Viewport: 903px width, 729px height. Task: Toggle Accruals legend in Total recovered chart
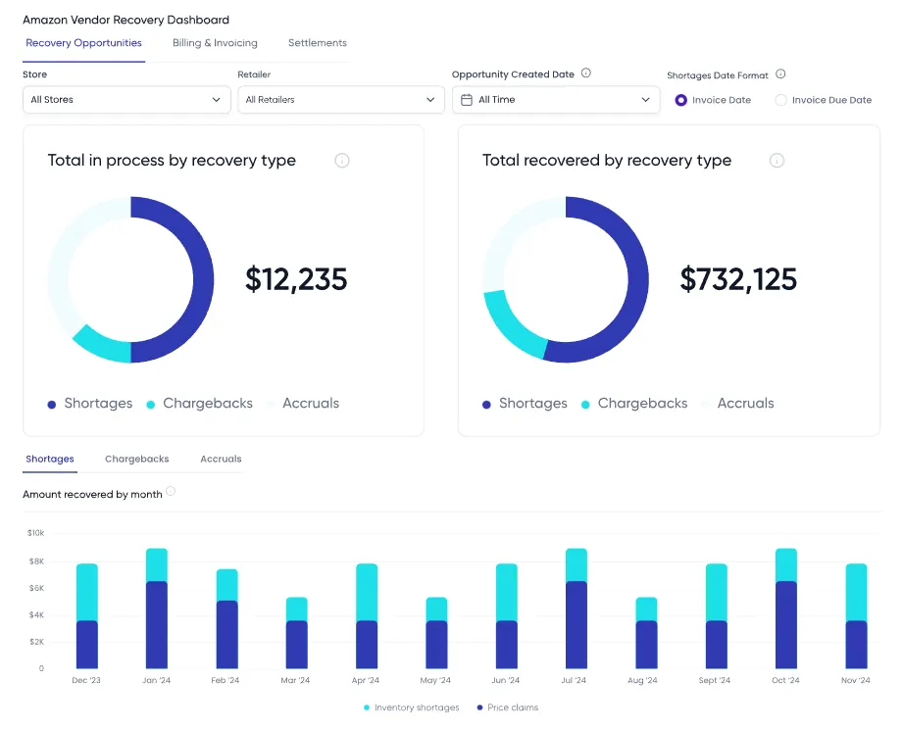click(x=738, y=404)
